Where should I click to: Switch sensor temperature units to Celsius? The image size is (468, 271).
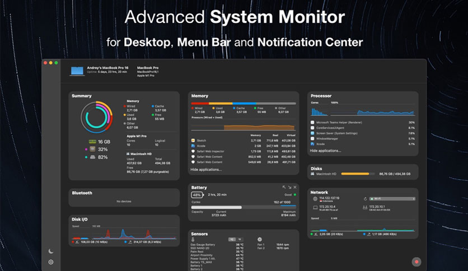pyautogui.click(x=232, y=239)
